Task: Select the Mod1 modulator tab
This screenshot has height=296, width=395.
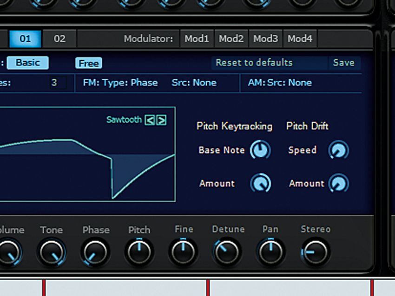Action: click(x=197, y=39)
